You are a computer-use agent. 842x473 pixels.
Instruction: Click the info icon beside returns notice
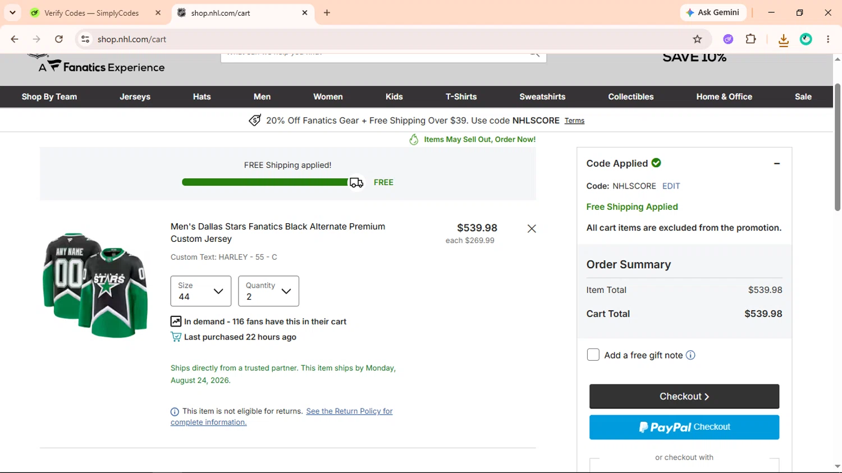pyautogui.click(x=175, y=412)
